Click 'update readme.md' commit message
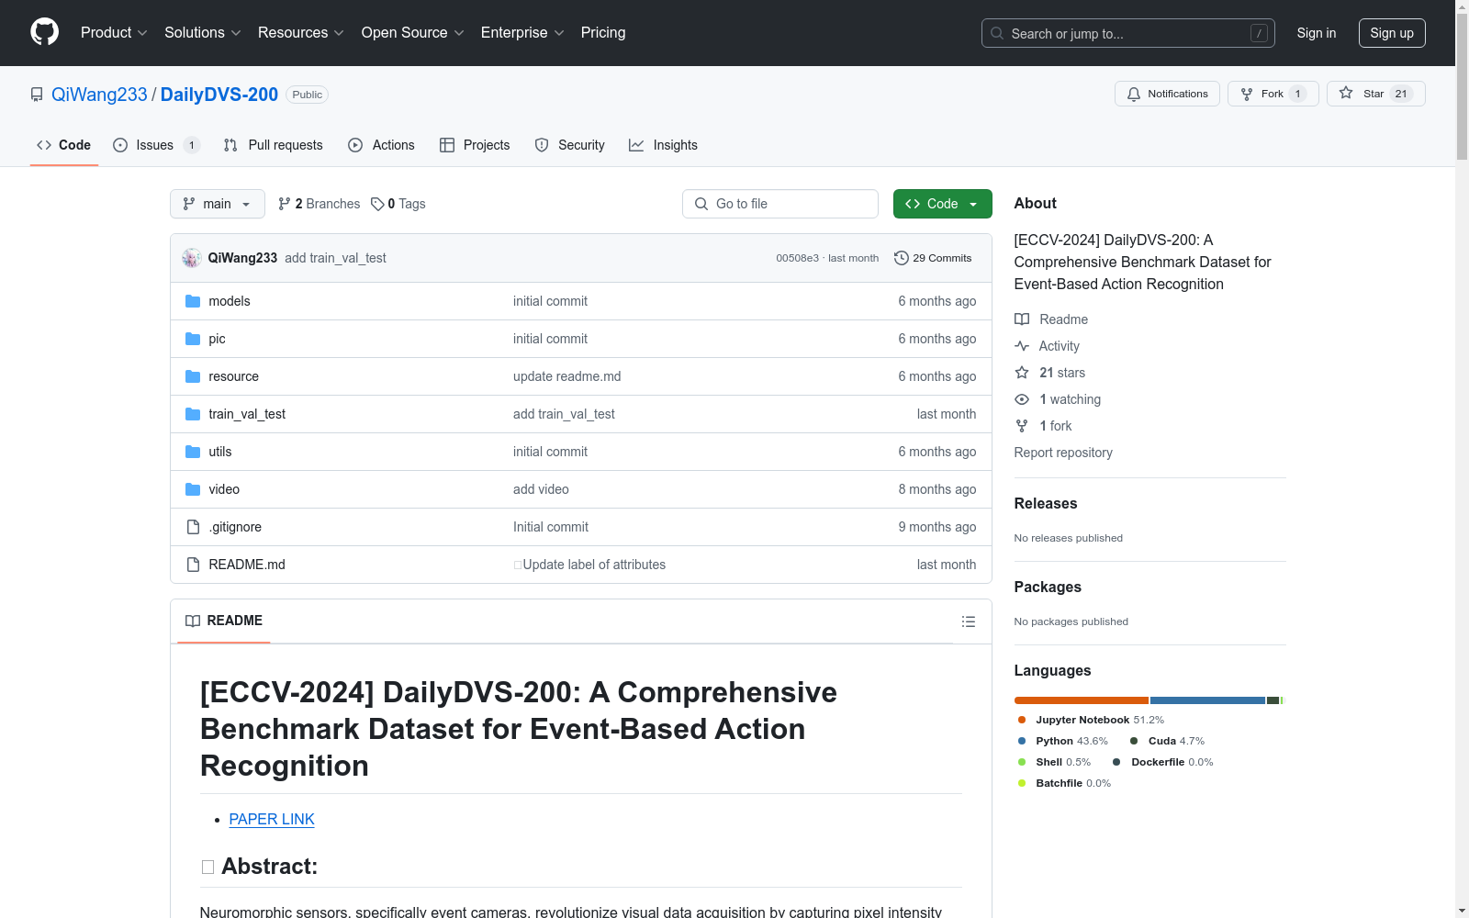Image resolution: width=1469 pixels, height=918 pixels. point(566,376)
